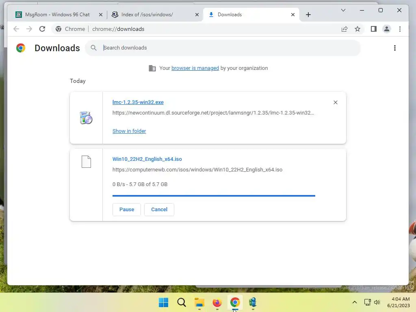The width and height of the screenshot is (416, 312).
Task: Go back with the browser back arrow
Action: [16, 29]
